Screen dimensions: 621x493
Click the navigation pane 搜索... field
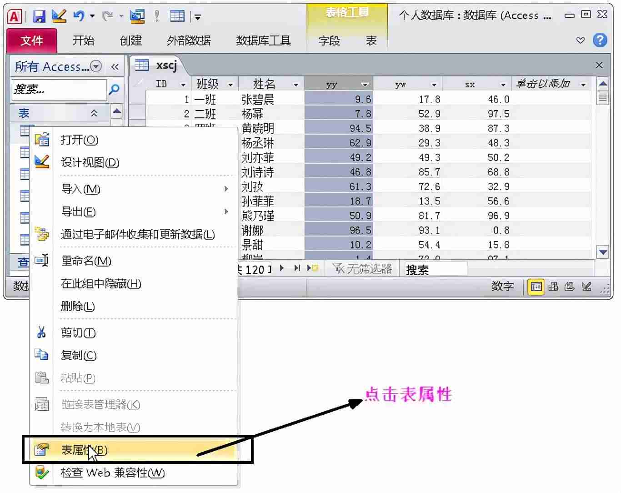[59, 89]
